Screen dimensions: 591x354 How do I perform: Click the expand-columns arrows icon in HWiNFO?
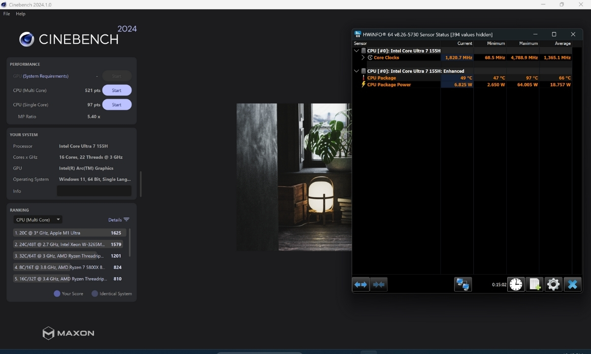361,284
